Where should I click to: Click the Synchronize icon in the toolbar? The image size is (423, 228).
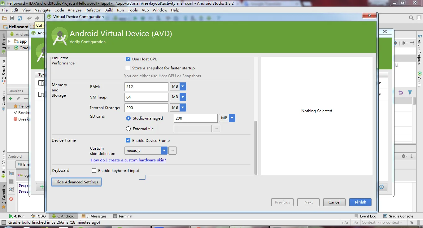click(x=20, y=19)
